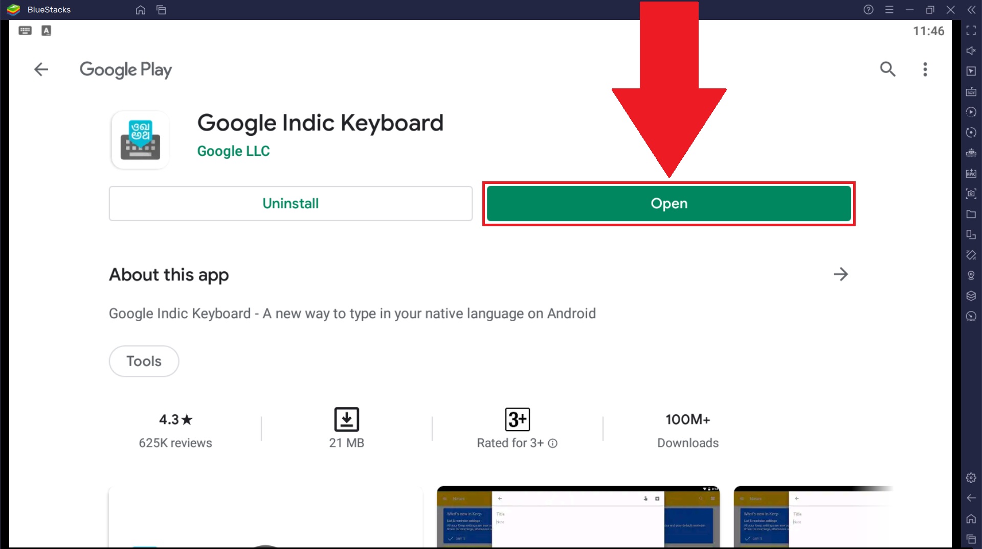Take a screenshot with the sidebar camera icon
Screen dimensions: 982x549
(x=971, y=194)
